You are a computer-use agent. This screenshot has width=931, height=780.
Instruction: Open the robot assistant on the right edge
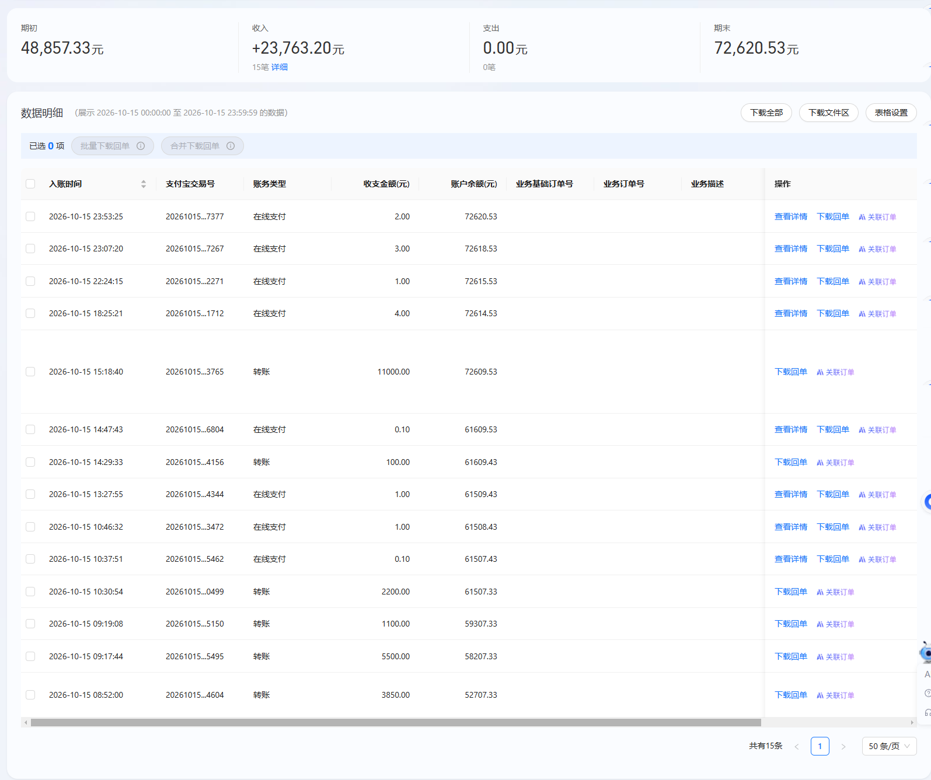[x=925, y=652]
